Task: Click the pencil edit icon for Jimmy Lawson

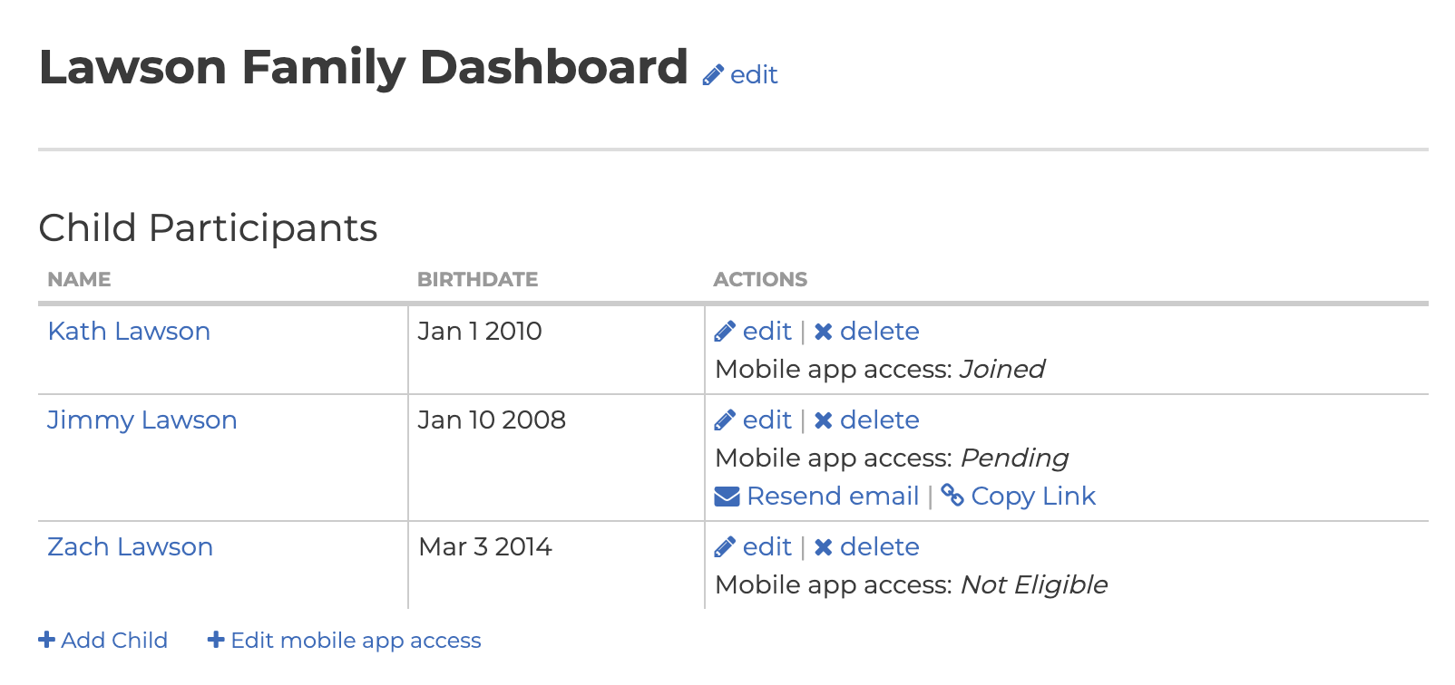Action: (x=725, y=420)
